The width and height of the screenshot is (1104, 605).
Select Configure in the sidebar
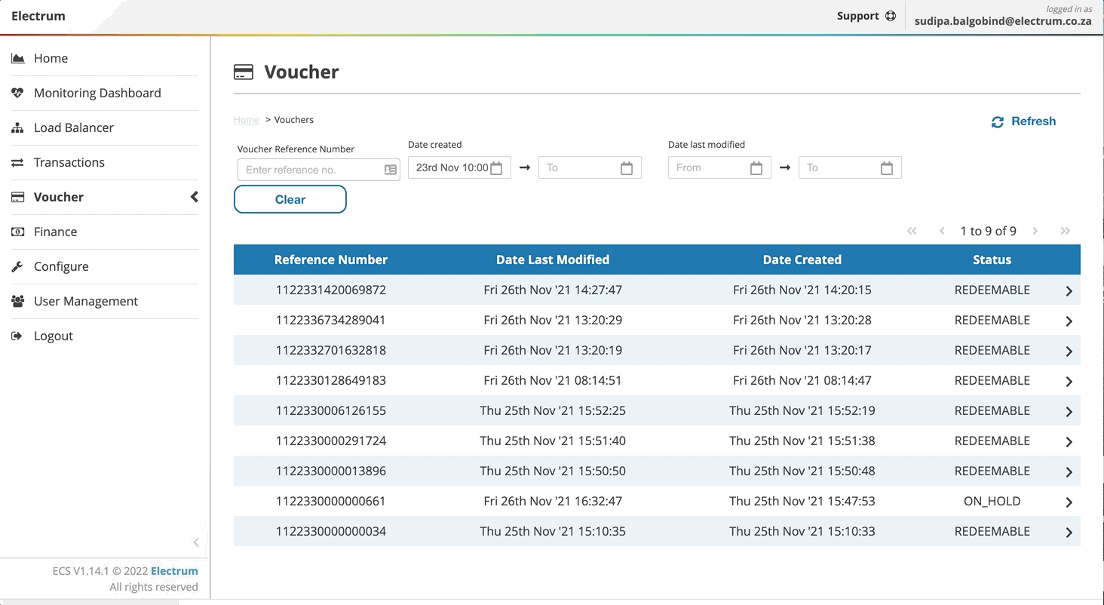click(x=61, y=266)
